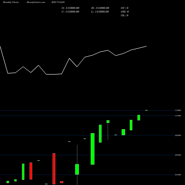The height and width of the screenshot is (185, 185).
Task: Click the white line chart's final endpoint
Action: 147,46
